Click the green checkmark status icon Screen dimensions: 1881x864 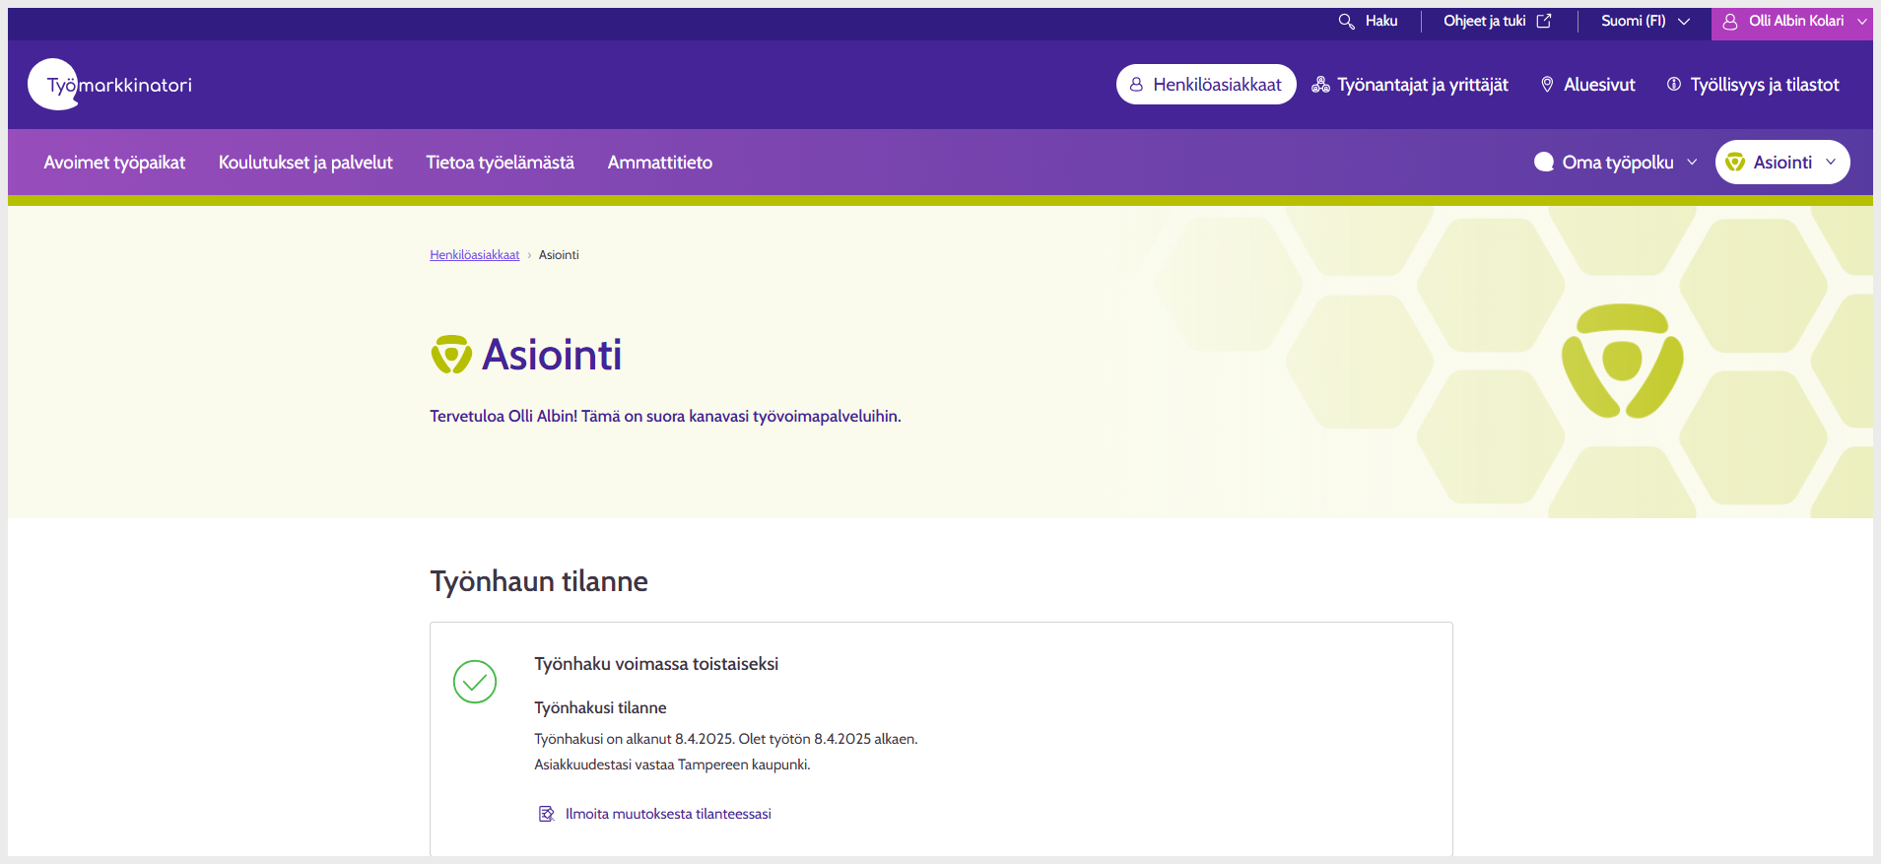[x=475, y=682]
